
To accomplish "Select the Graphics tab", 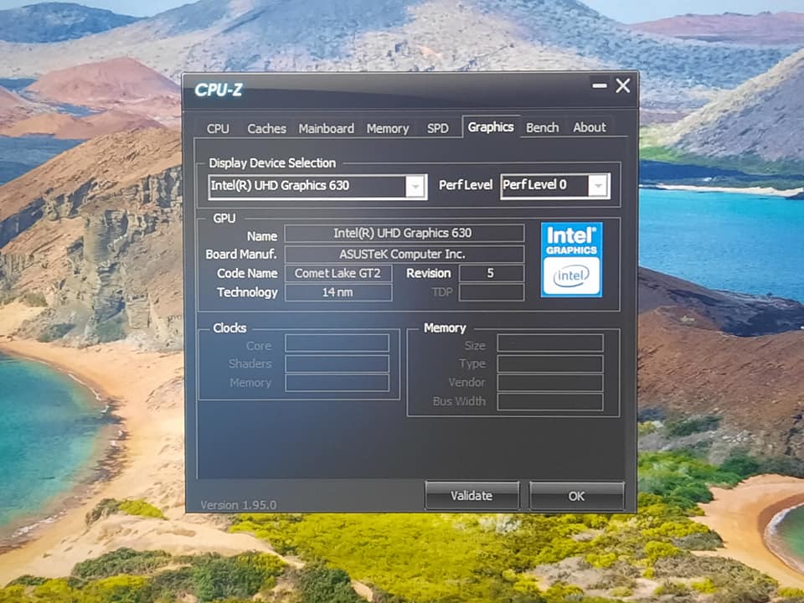I will (x=491, y=126).
